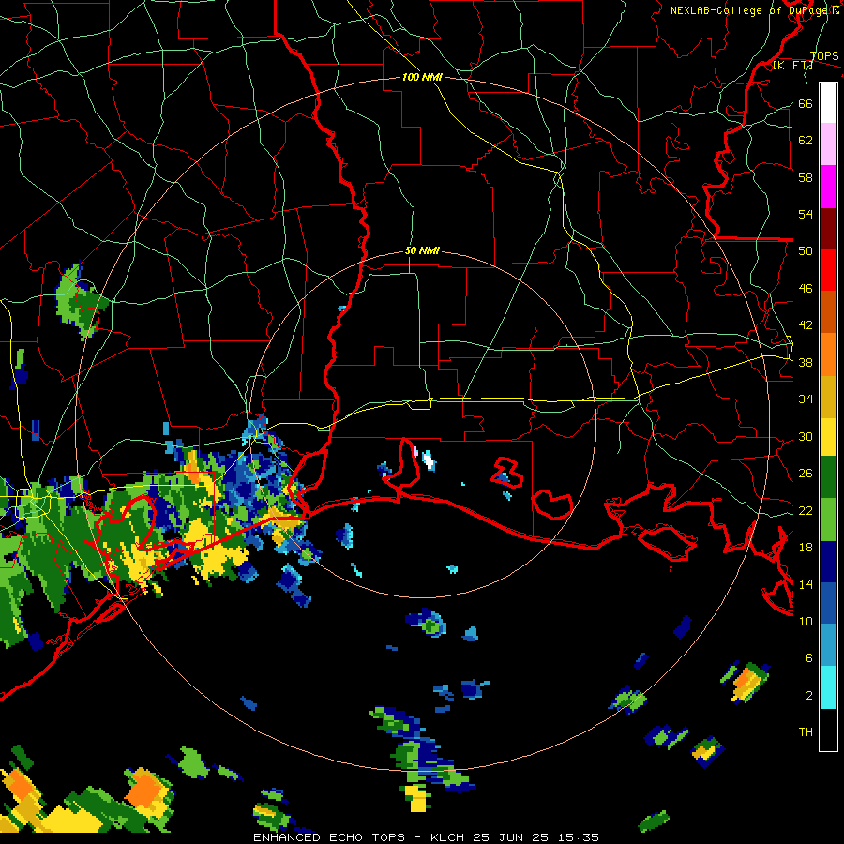Click the KLCH station identifier
The image size is (844, 844).
point(446,837)
